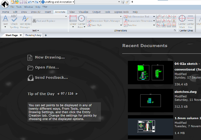Add a new document tab with plus
This screenshot has height=140, width=201.
tap(46, 35)
